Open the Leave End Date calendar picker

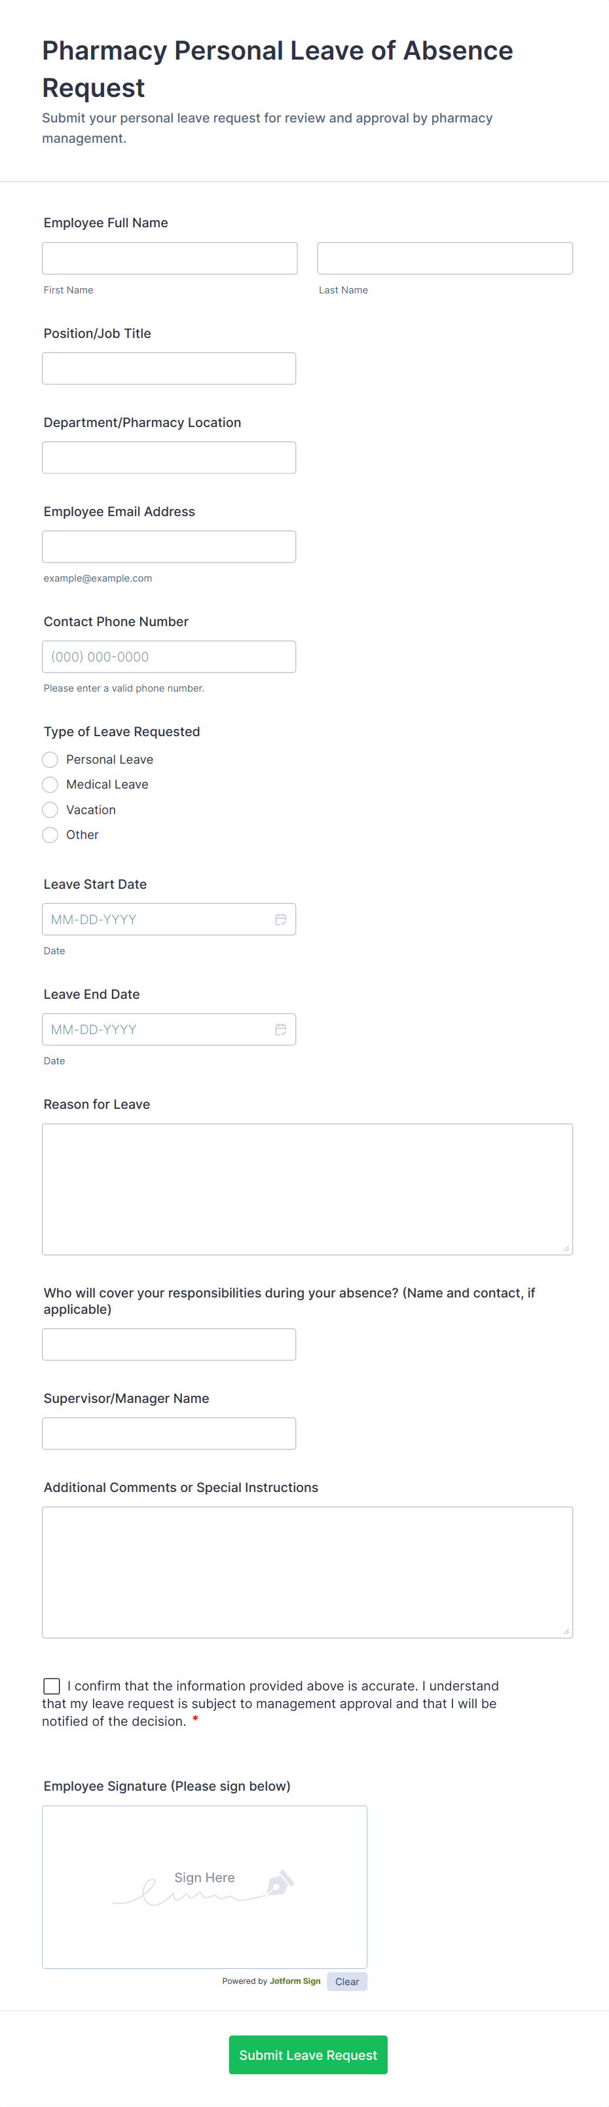280,1029
